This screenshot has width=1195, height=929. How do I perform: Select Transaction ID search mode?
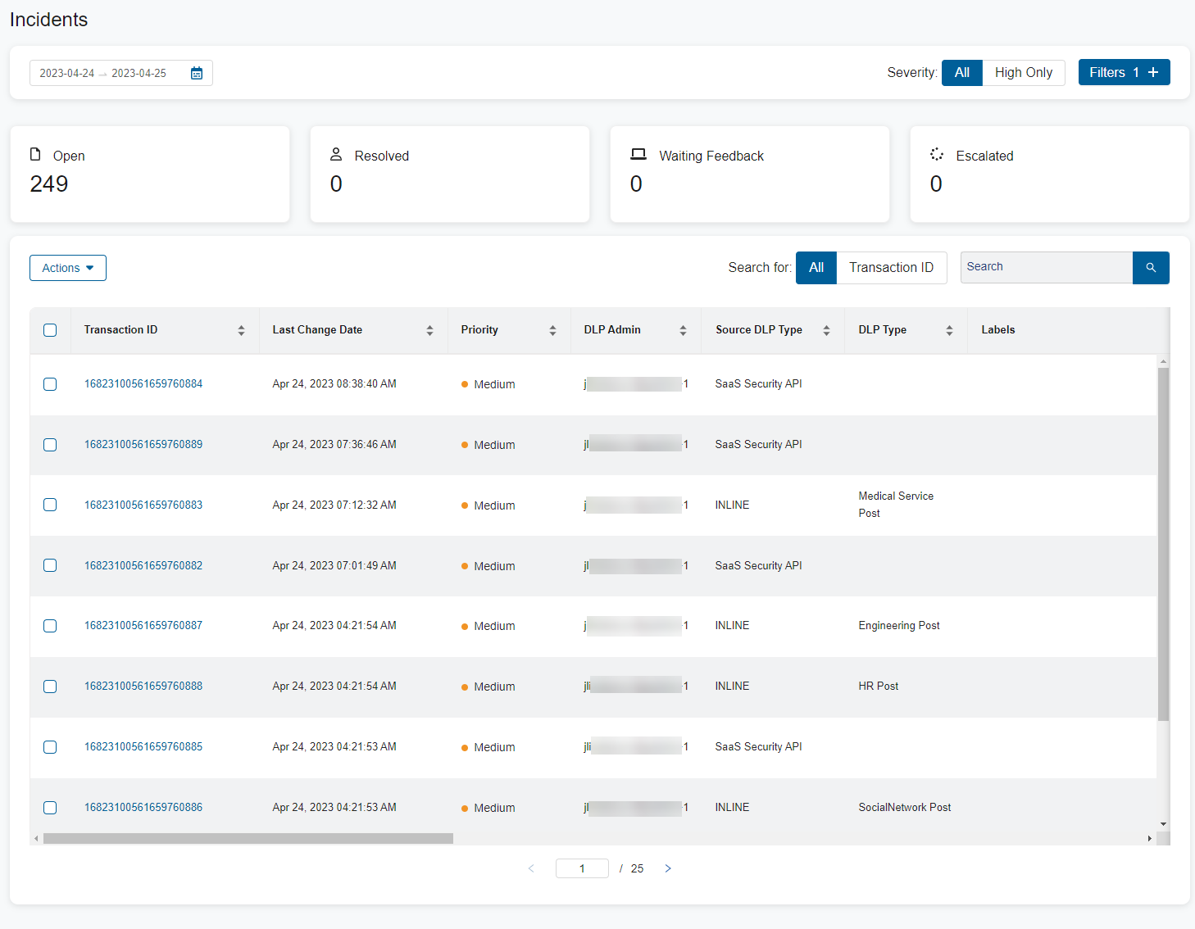891,268
